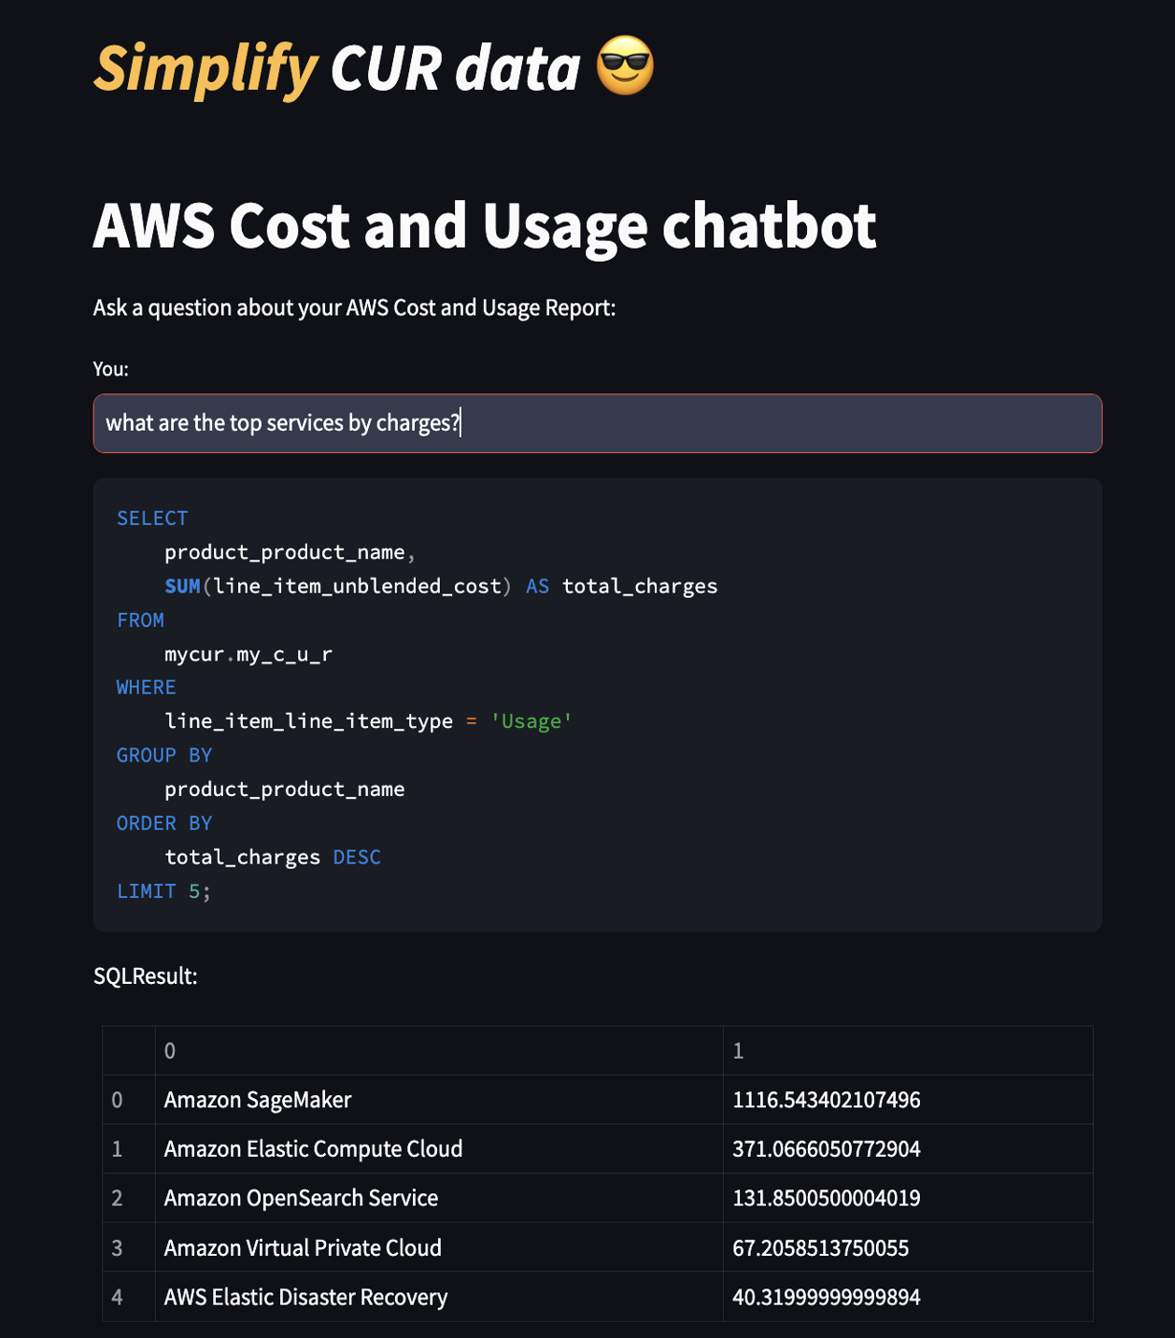Click inside the question input field
The image size is (1175, 1338).
click(x=598, y=423)
